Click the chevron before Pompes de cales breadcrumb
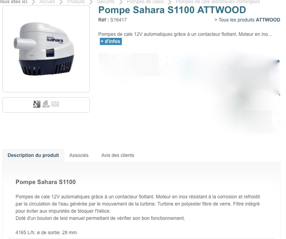This screenshot has width=286, height=239. (121, 2)
